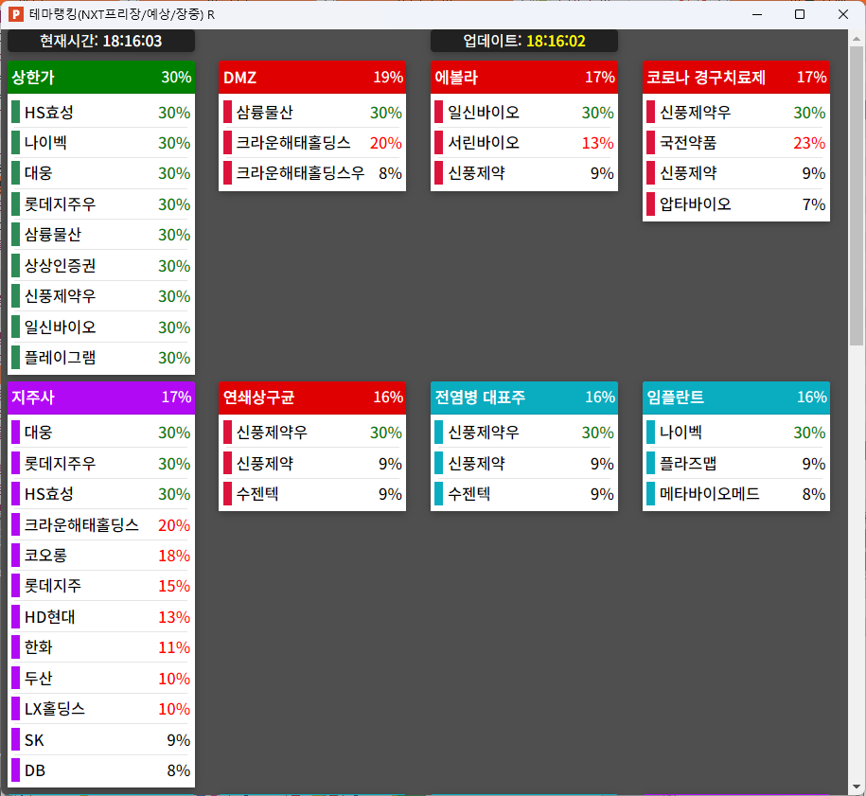The height and width of the screenshot is (796, 866).
Task: Click 롯데지주우 under the 지주사 theme
Action: [x=101, y=464]
